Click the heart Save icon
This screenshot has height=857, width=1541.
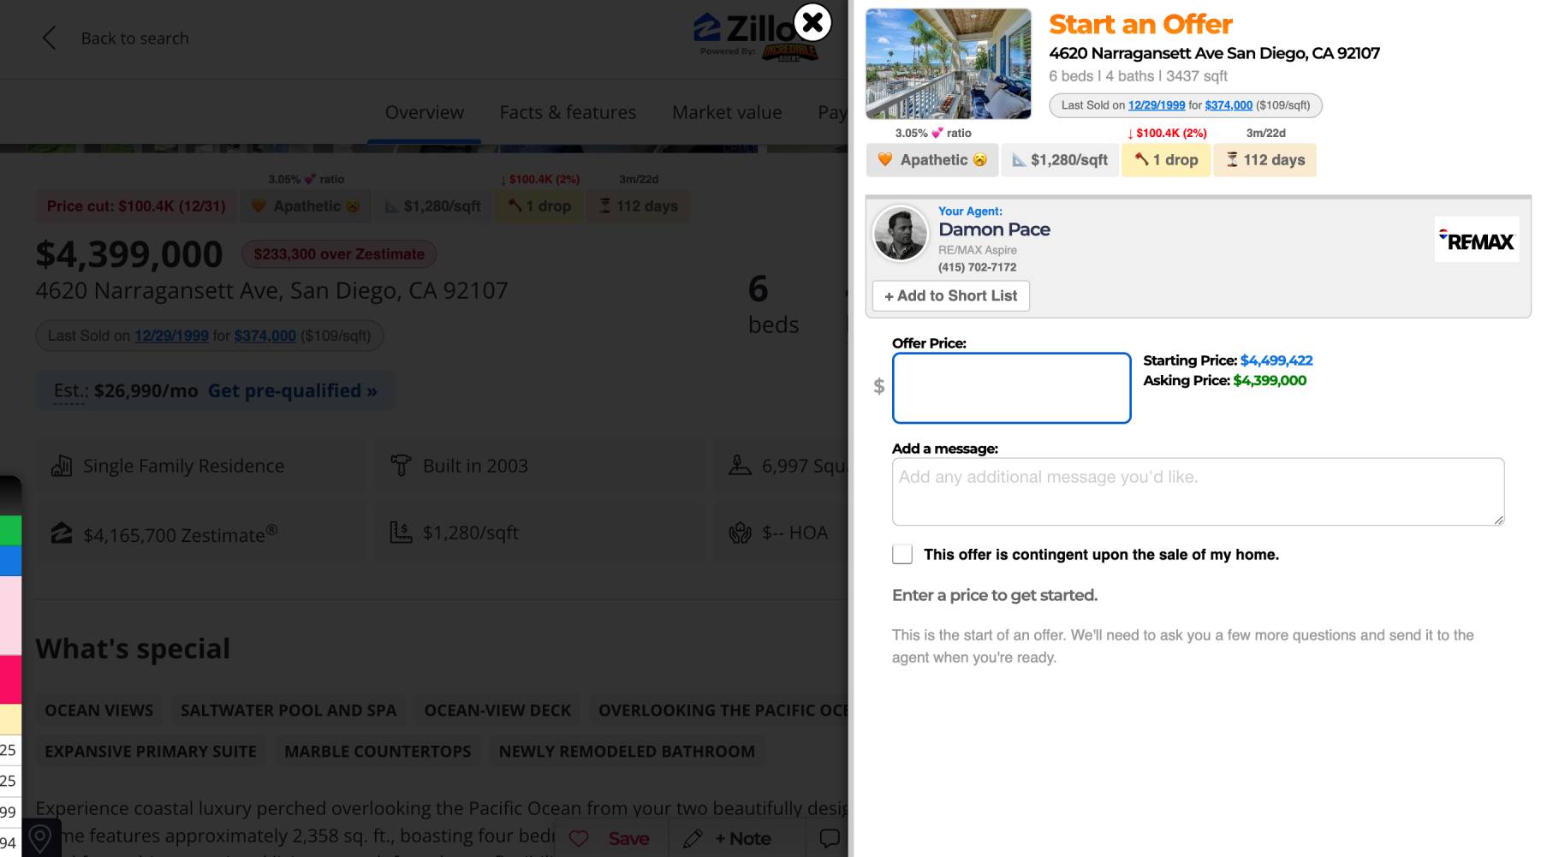(580, 839)
